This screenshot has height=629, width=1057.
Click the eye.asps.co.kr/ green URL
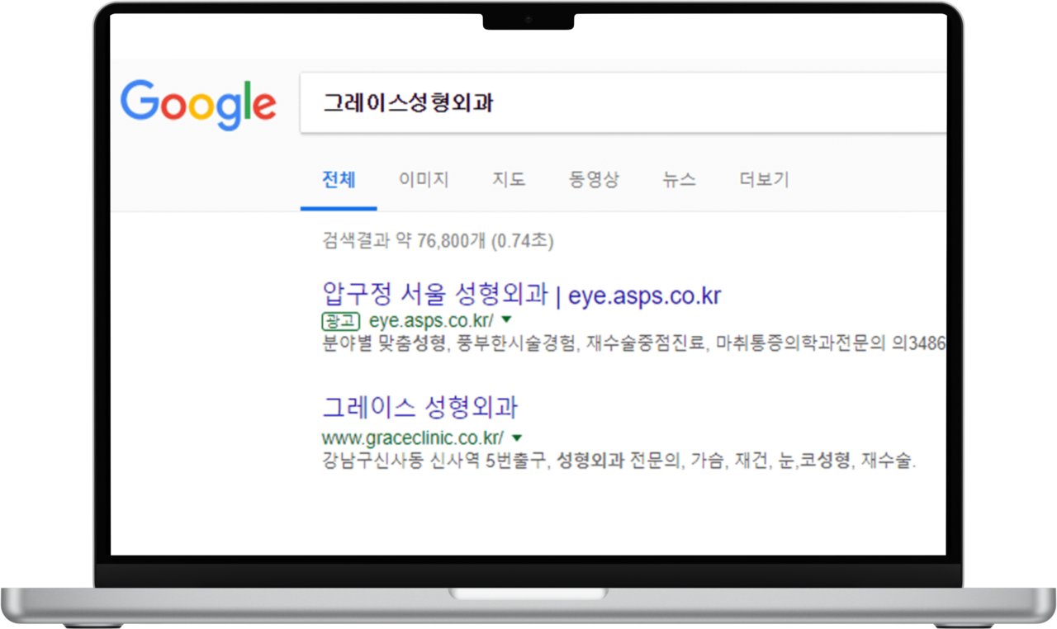pos(431,320)
